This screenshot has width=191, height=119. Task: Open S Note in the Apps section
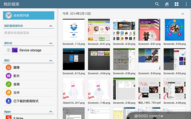(18, 118)
